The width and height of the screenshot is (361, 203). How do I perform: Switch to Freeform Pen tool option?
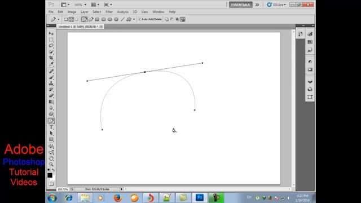[x=91, y=19]
